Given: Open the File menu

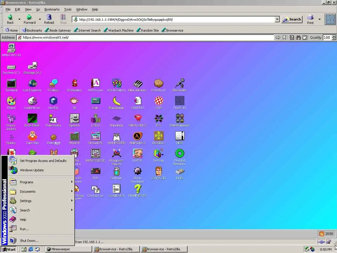Looking at the screenshot, I should click(x=8, y=9).
